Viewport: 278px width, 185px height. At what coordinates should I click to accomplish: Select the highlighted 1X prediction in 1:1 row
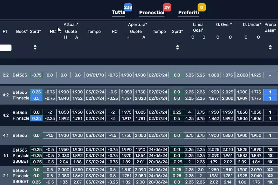click(x=270, y=149)
